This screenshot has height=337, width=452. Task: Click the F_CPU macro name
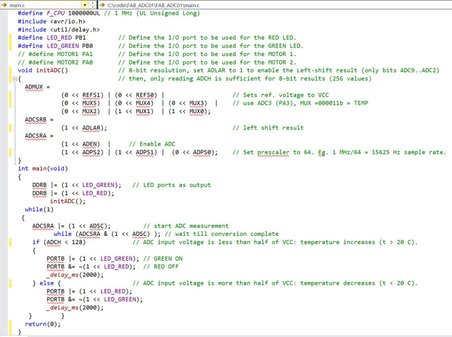tap(55, 13)
